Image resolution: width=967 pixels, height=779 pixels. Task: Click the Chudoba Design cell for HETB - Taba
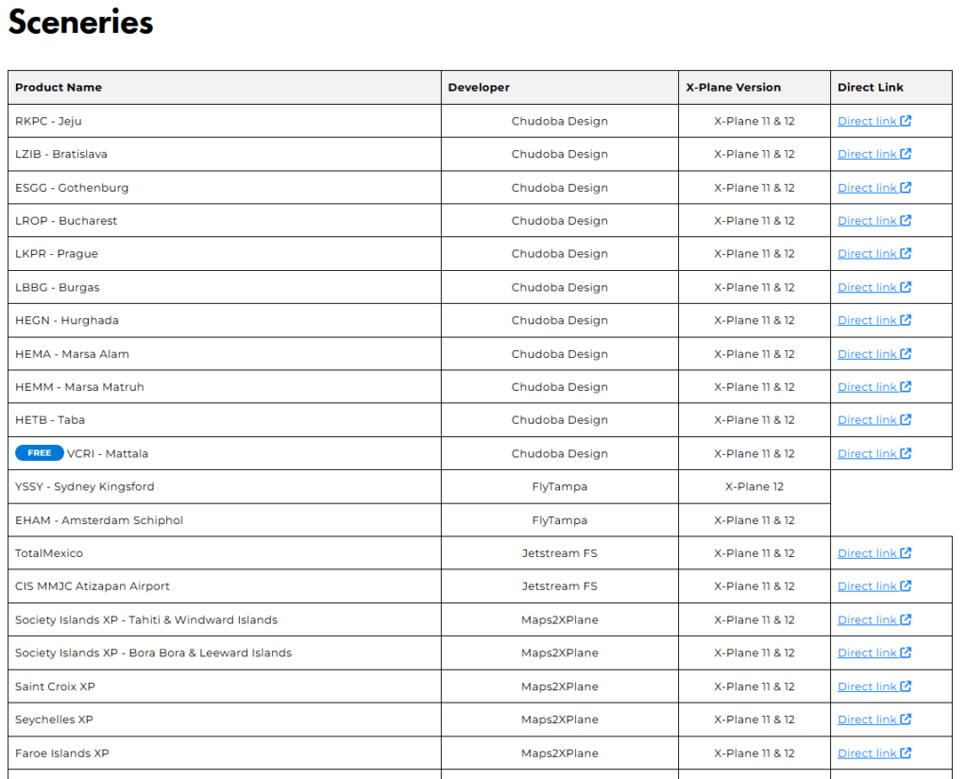click(559, 419)
